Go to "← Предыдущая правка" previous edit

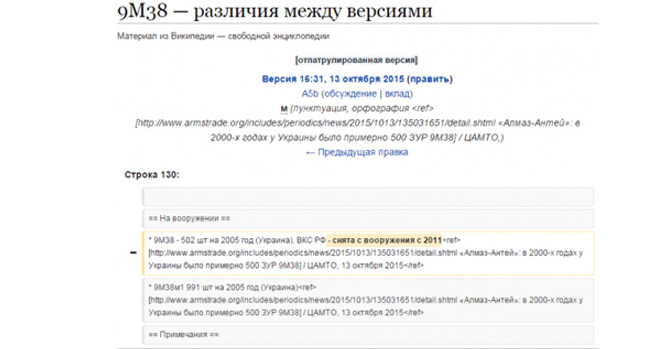(x=356, y=152)
